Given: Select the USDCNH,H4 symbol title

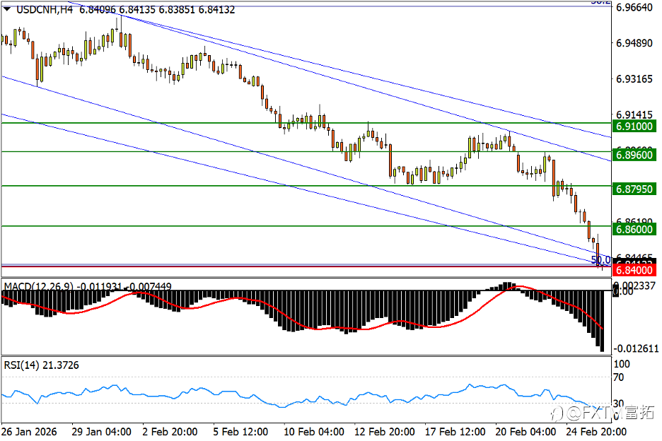Looking at the screenshot, I should click(x=45, y=9).
